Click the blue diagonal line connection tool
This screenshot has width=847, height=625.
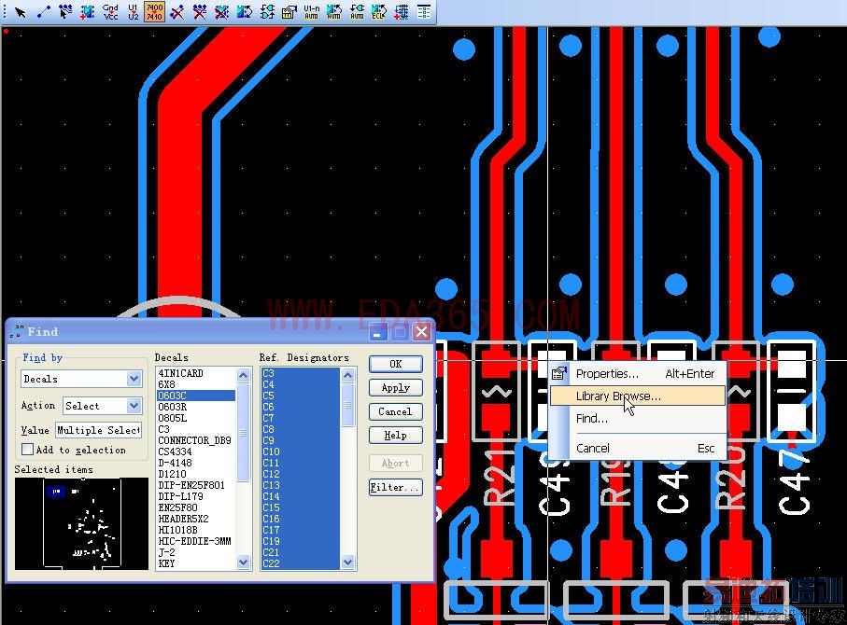tap(43, 12)
